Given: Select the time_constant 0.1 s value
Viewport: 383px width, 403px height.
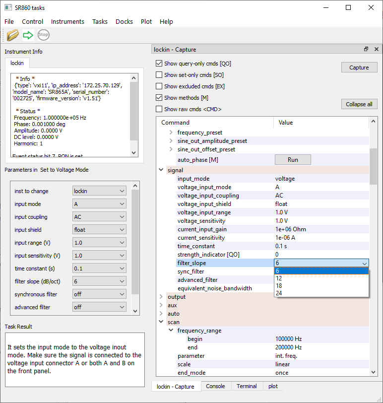Looking at the screenshot, I should click(x=281, y=246).
